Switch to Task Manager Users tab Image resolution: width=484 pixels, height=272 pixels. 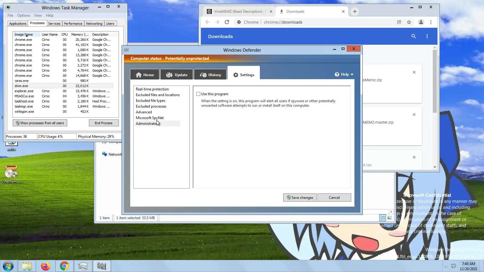pos(110,24)
